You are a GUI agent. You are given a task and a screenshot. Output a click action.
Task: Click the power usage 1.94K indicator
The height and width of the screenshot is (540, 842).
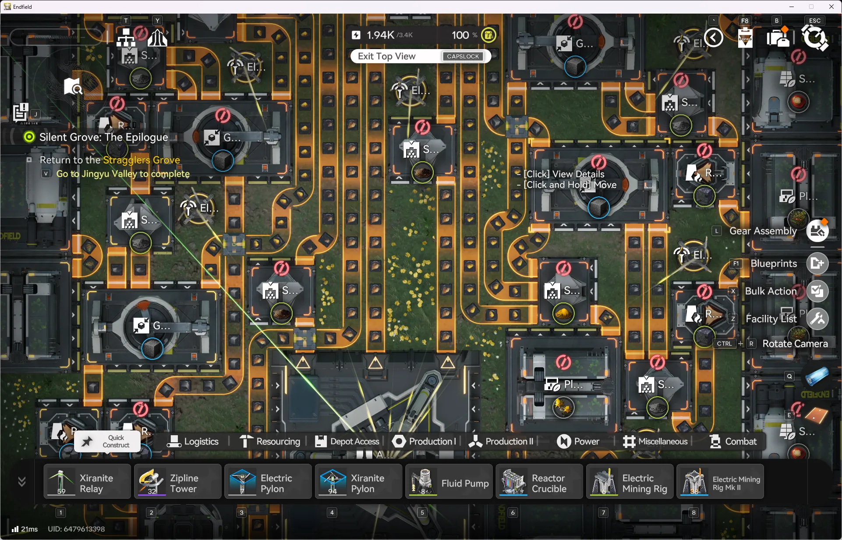380,35
